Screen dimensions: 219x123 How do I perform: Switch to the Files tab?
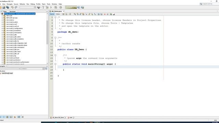(5, 11)
